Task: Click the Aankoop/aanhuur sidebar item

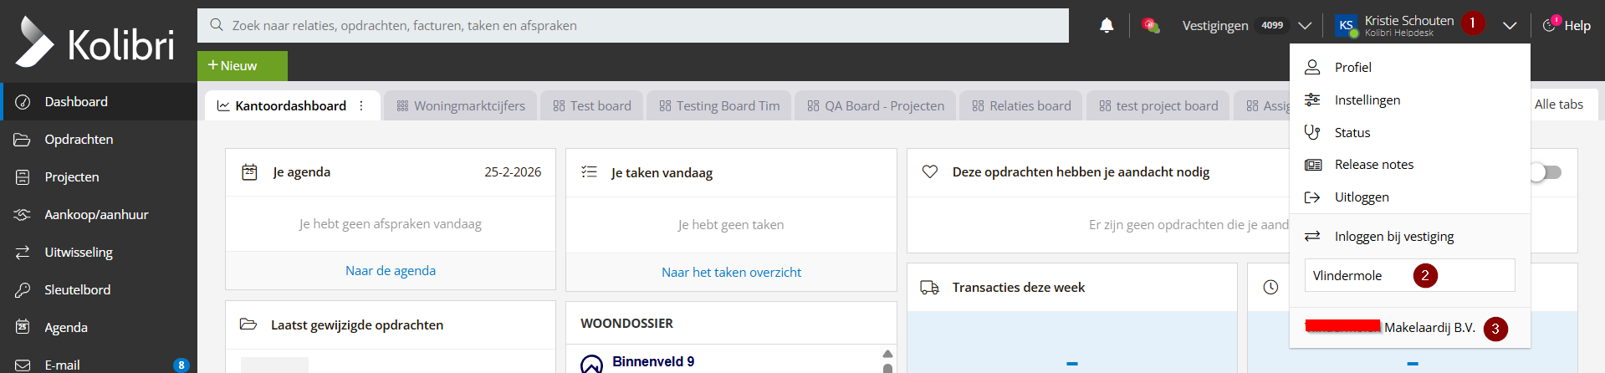Action: click(x=96, y=215)
